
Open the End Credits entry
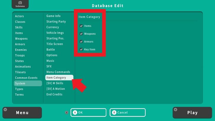coord(54,94)
